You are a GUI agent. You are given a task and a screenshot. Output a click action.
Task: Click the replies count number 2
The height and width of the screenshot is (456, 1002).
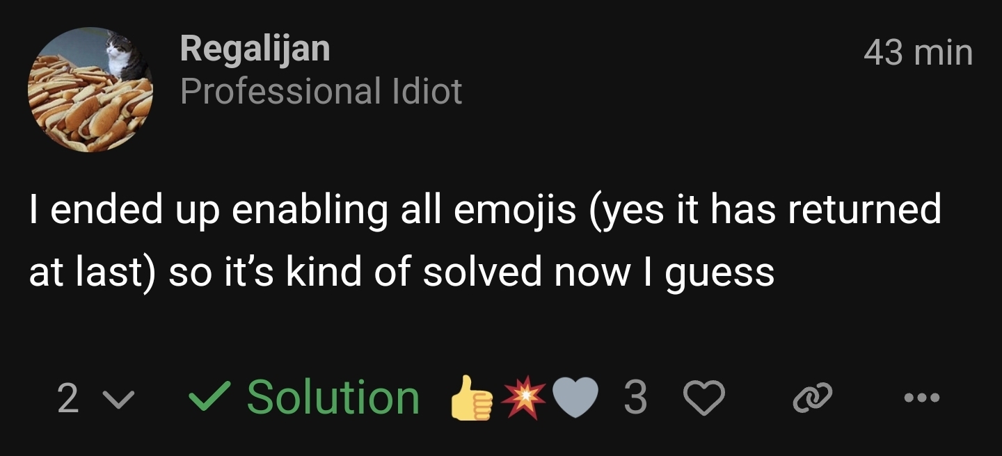[67, 399]
